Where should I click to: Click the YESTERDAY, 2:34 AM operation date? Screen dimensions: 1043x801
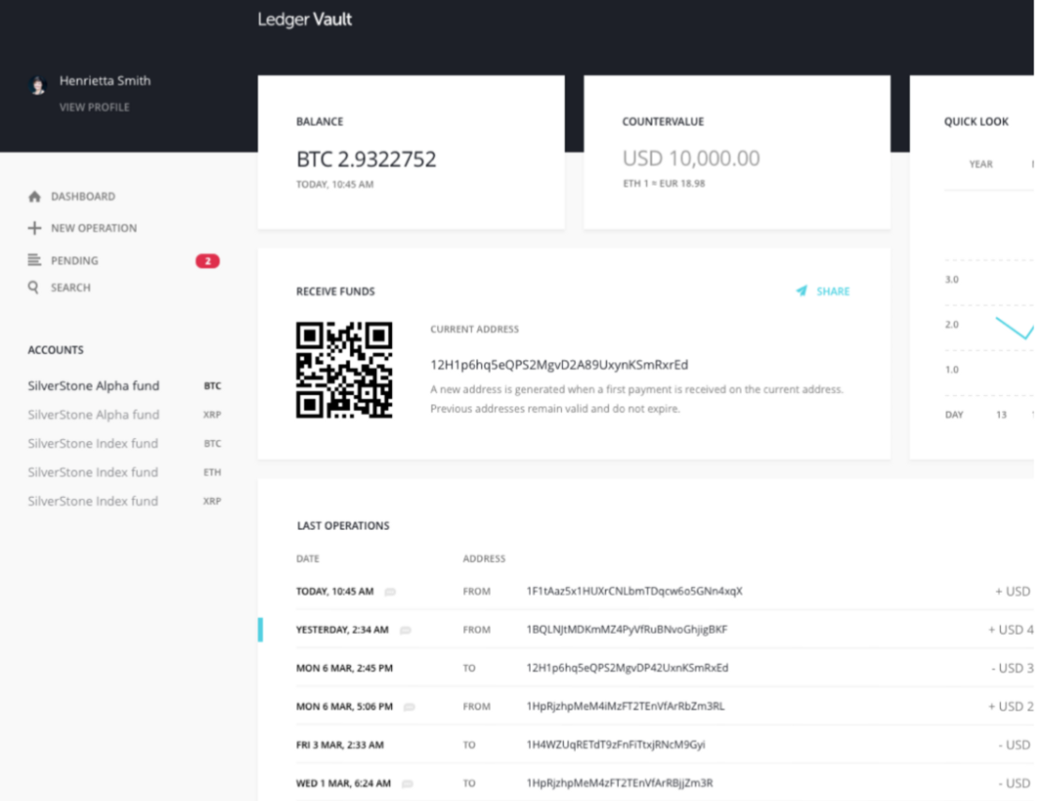tap(342, 630)
